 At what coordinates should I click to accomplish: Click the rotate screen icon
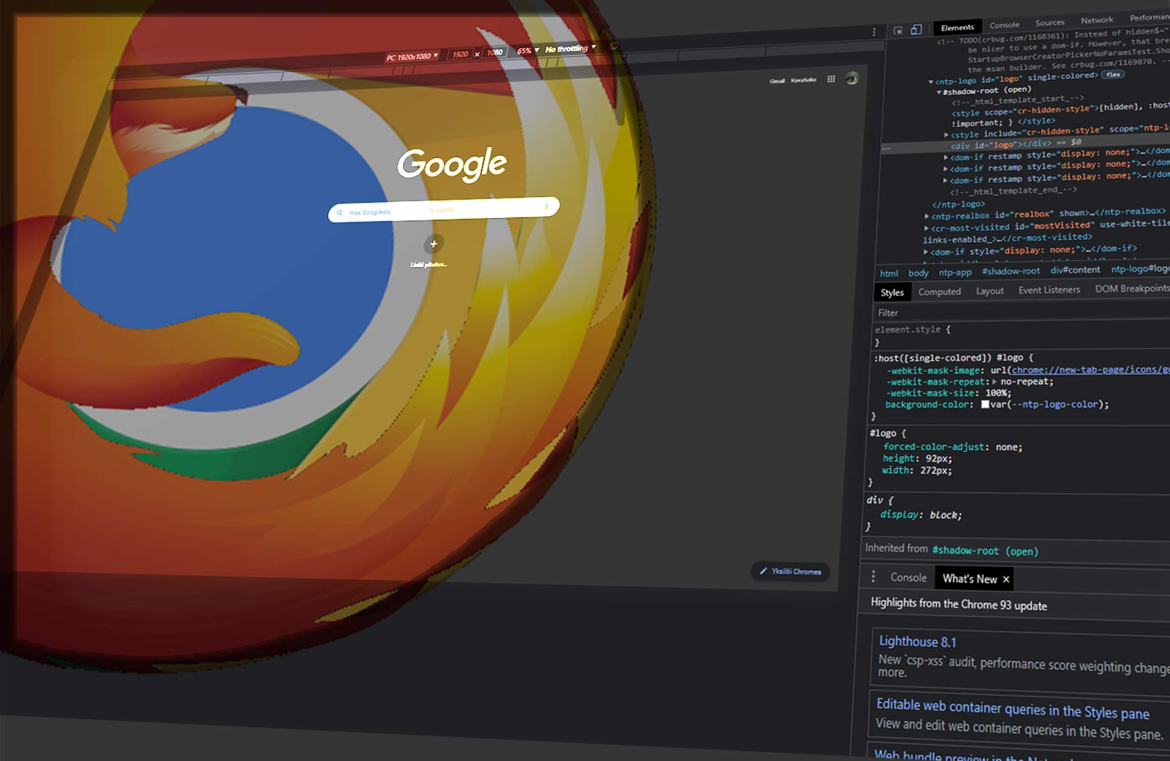[x=614, y=46]
